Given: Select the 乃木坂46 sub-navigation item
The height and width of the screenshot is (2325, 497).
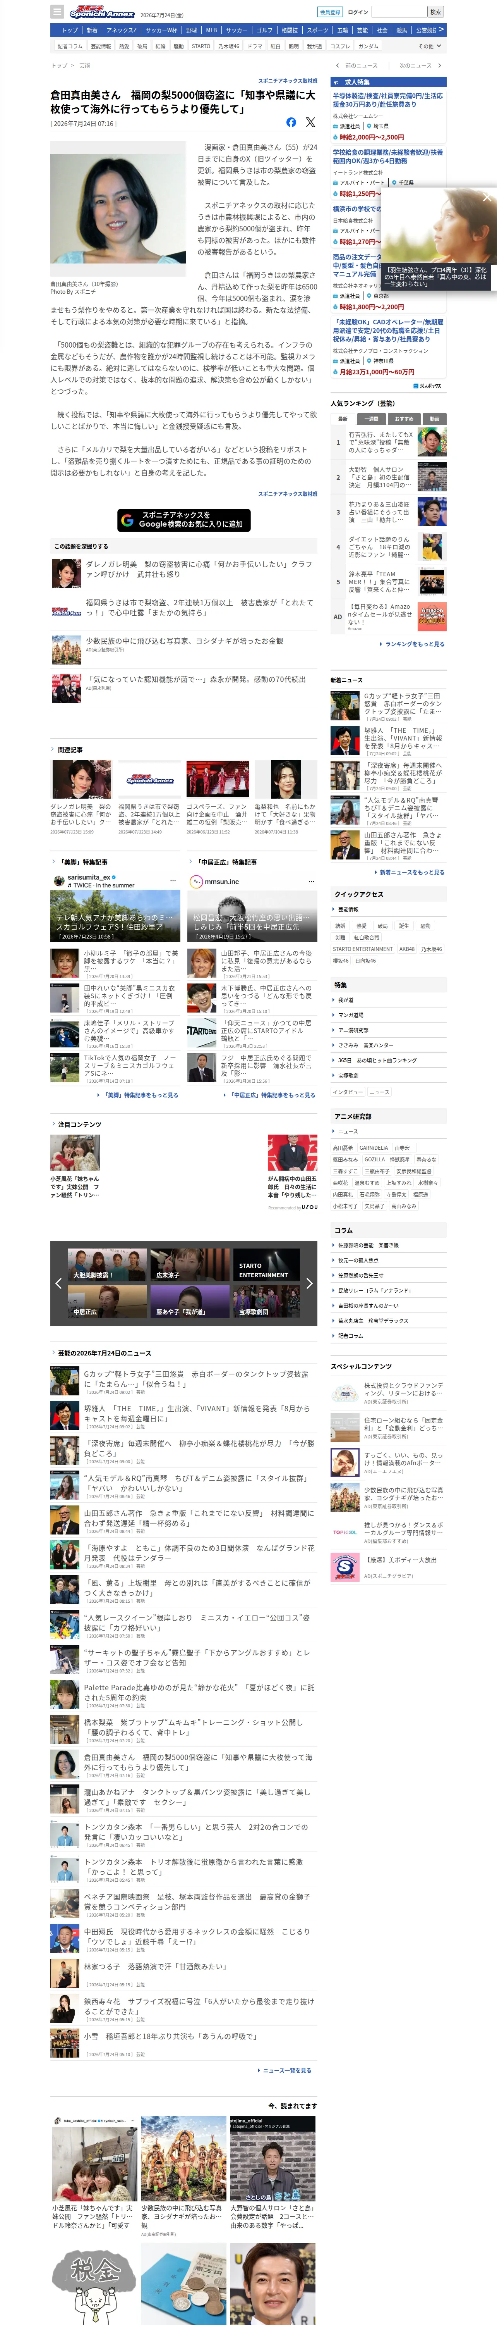Looking at the screenshot, I should tap(229, 46).
